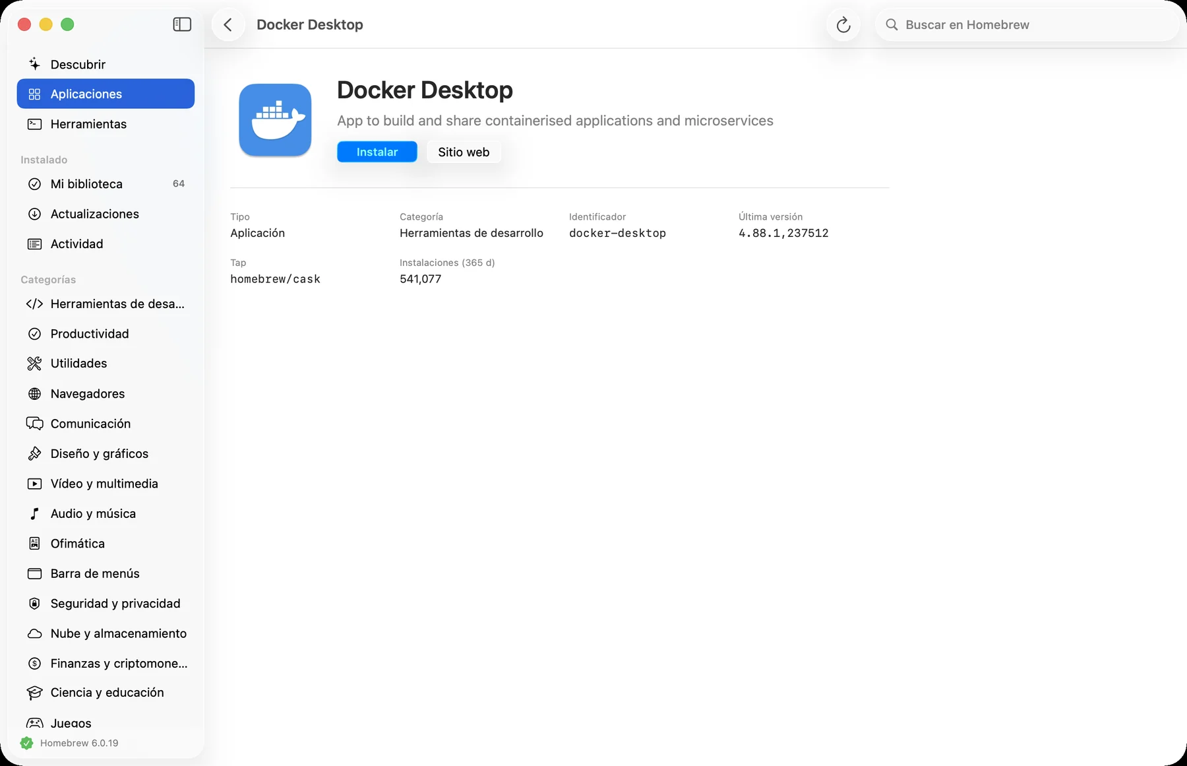The image size is (1187, 766).
Task: Click the Herramientas terminal icon
Action: click(x=34, y=124)
